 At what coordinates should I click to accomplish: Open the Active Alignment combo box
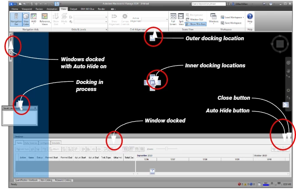point(155,19)
